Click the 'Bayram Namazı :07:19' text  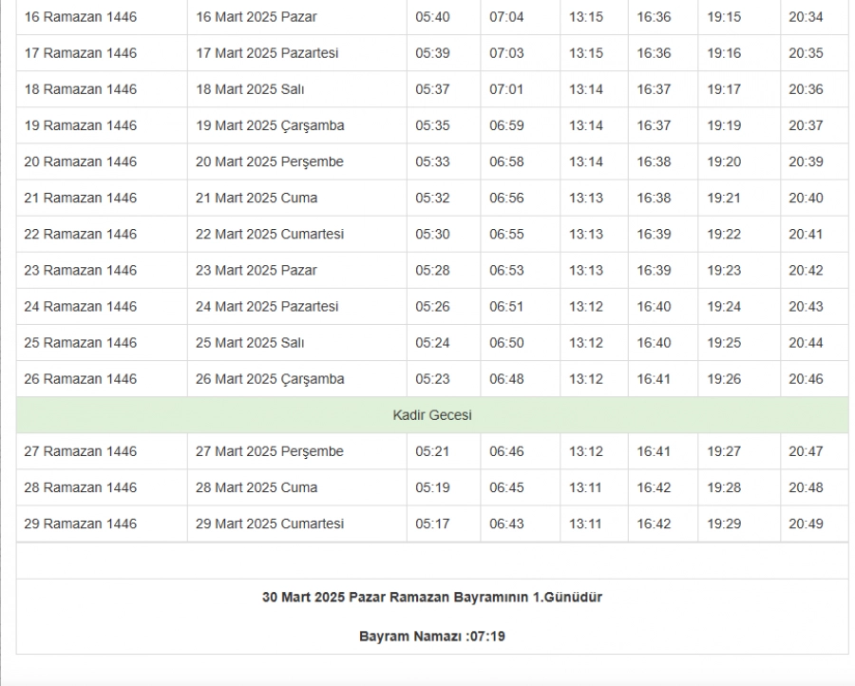(x=432, y=636)
